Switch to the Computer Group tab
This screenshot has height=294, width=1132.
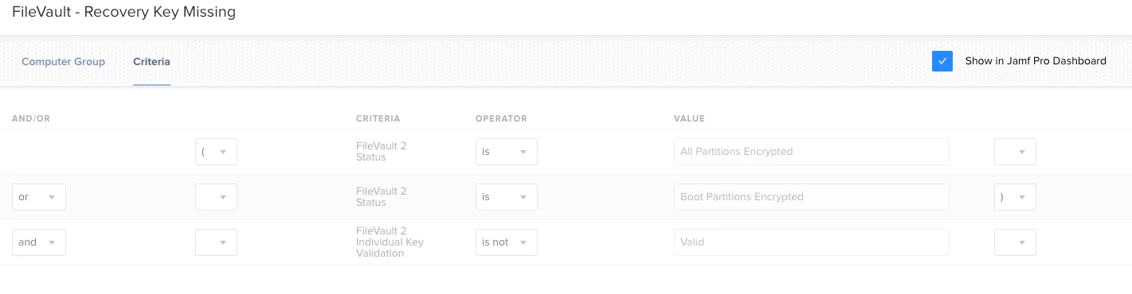pyautogui.click(x=63, y=61)
